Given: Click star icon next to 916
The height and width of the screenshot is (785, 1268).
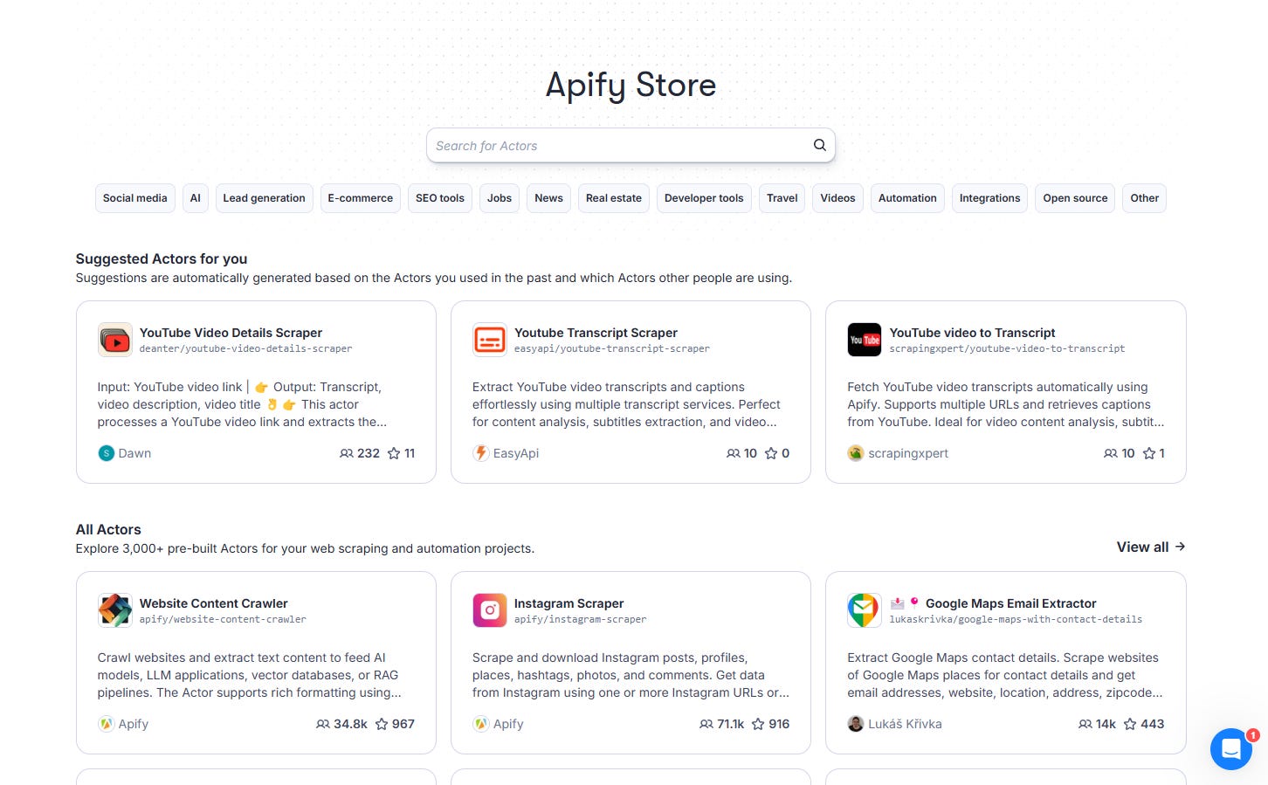Looking at the screenshot, I should pos(758,724).
